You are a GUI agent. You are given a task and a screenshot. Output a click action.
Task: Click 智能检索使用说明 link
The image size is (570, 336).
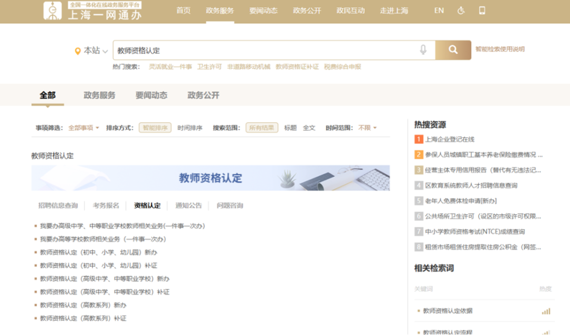[500, 49]
